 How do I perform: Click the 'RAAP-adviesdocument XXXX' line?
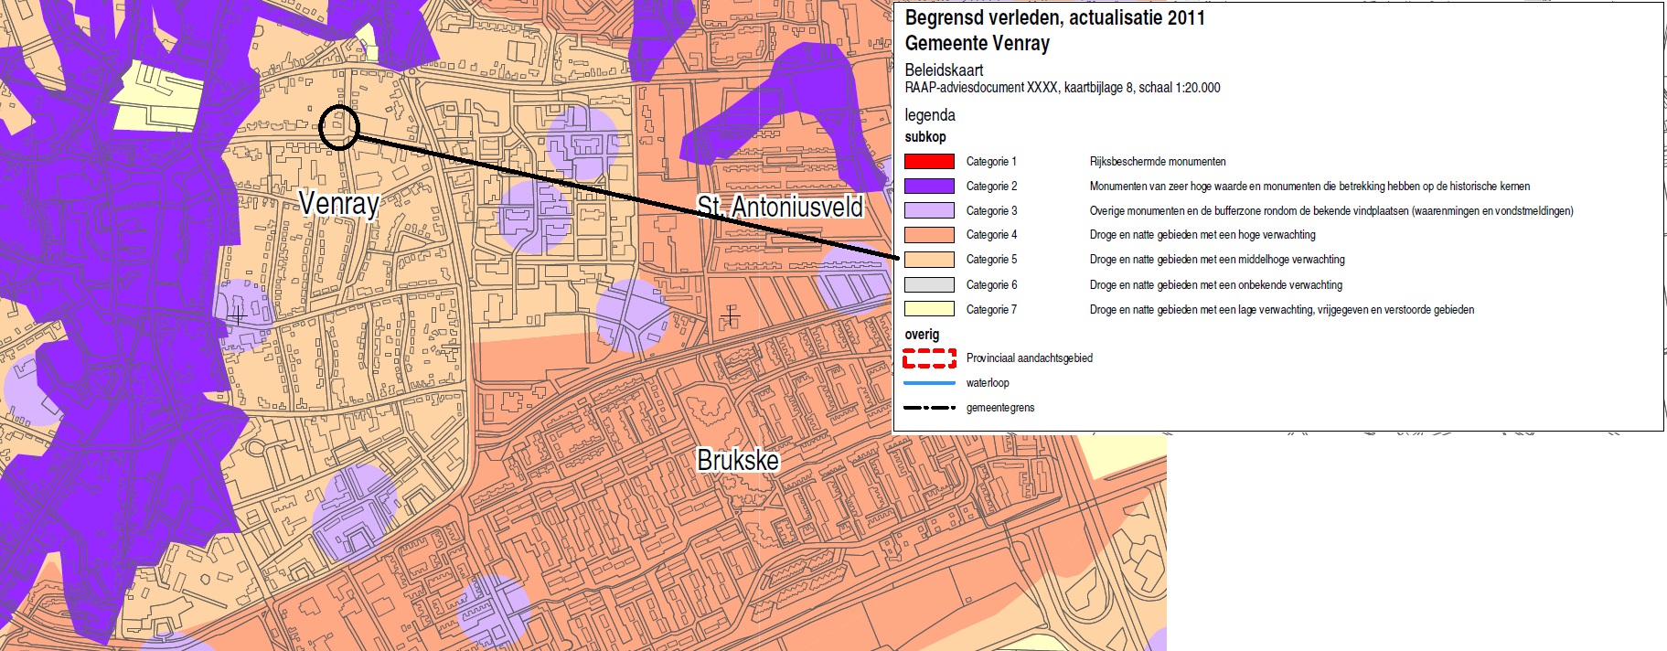click(x=1063, y=88)
